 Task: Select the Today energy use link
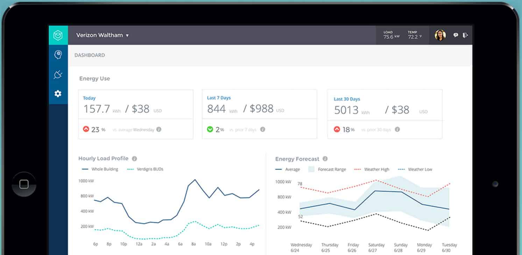click(x=89, y=98)
